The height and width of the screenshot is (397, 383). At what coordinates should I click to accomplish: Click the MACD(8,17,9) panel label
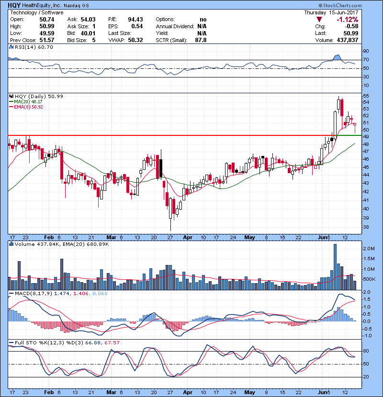(34, 294)
